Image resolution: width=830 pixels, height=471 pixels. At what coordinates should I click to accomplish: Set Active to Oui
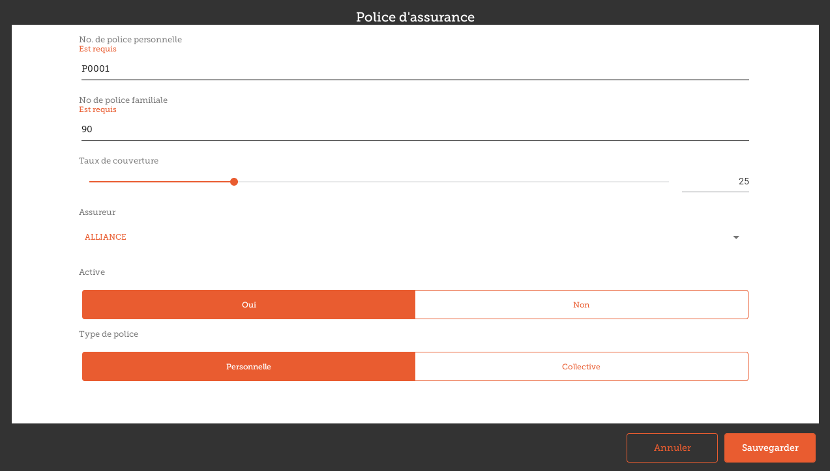coord(248,305)
